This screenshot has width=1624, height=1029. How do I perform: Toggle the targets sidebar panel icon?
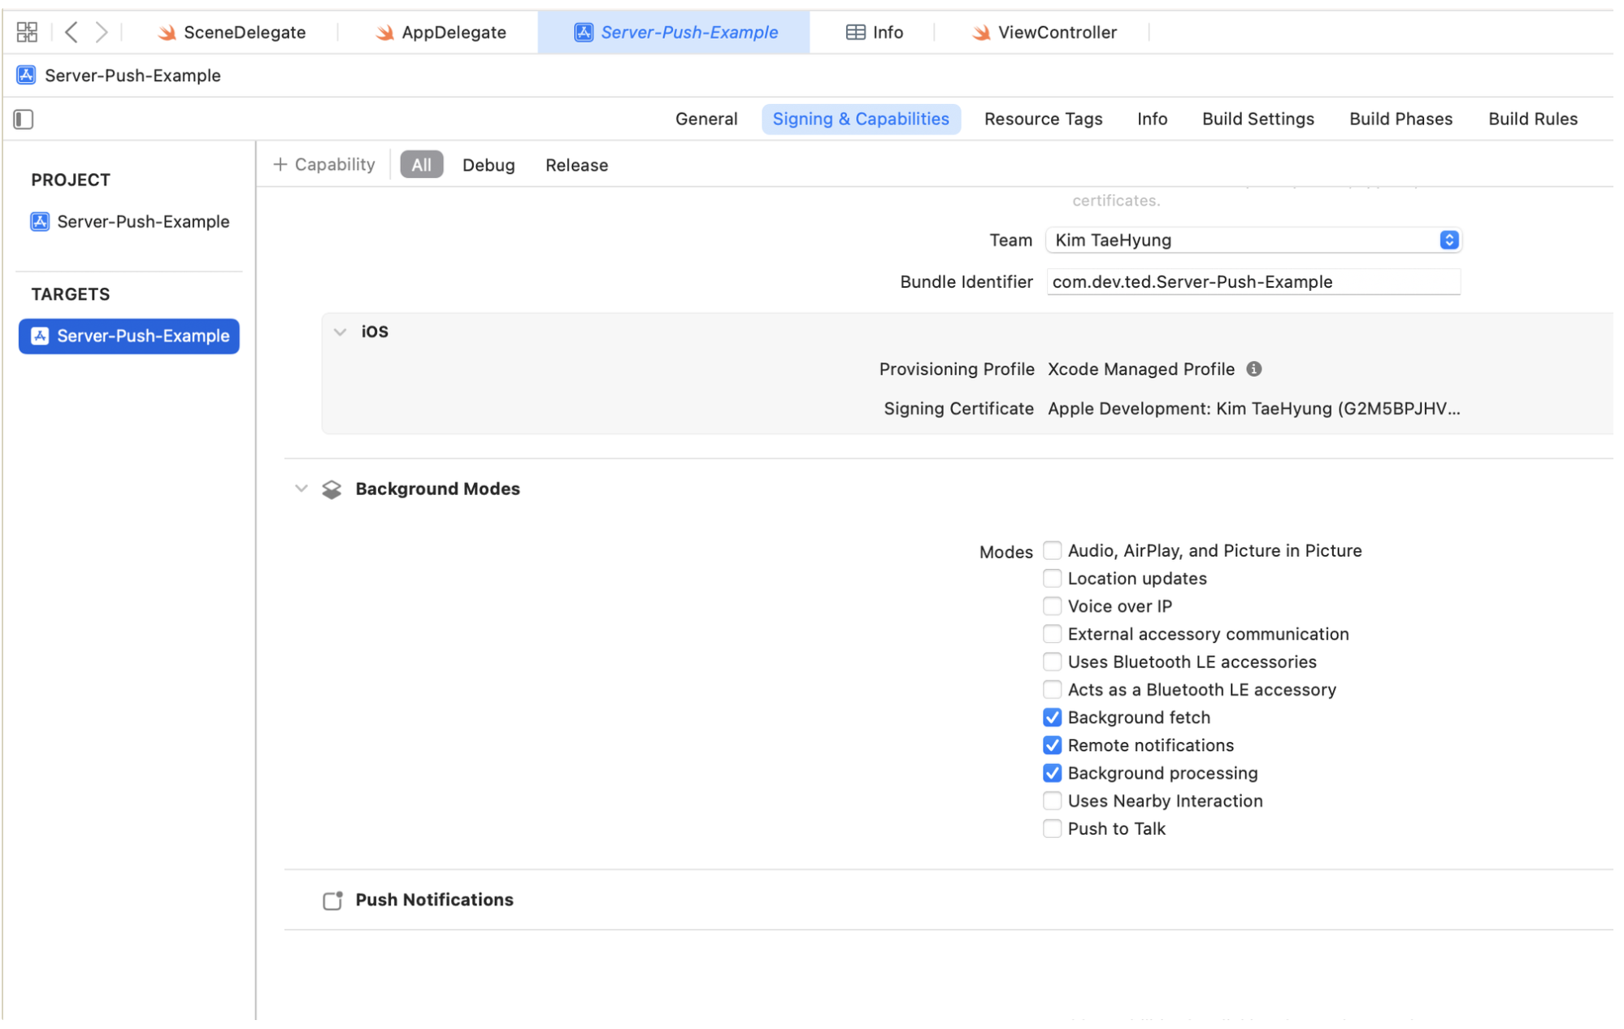pos(24,119)
